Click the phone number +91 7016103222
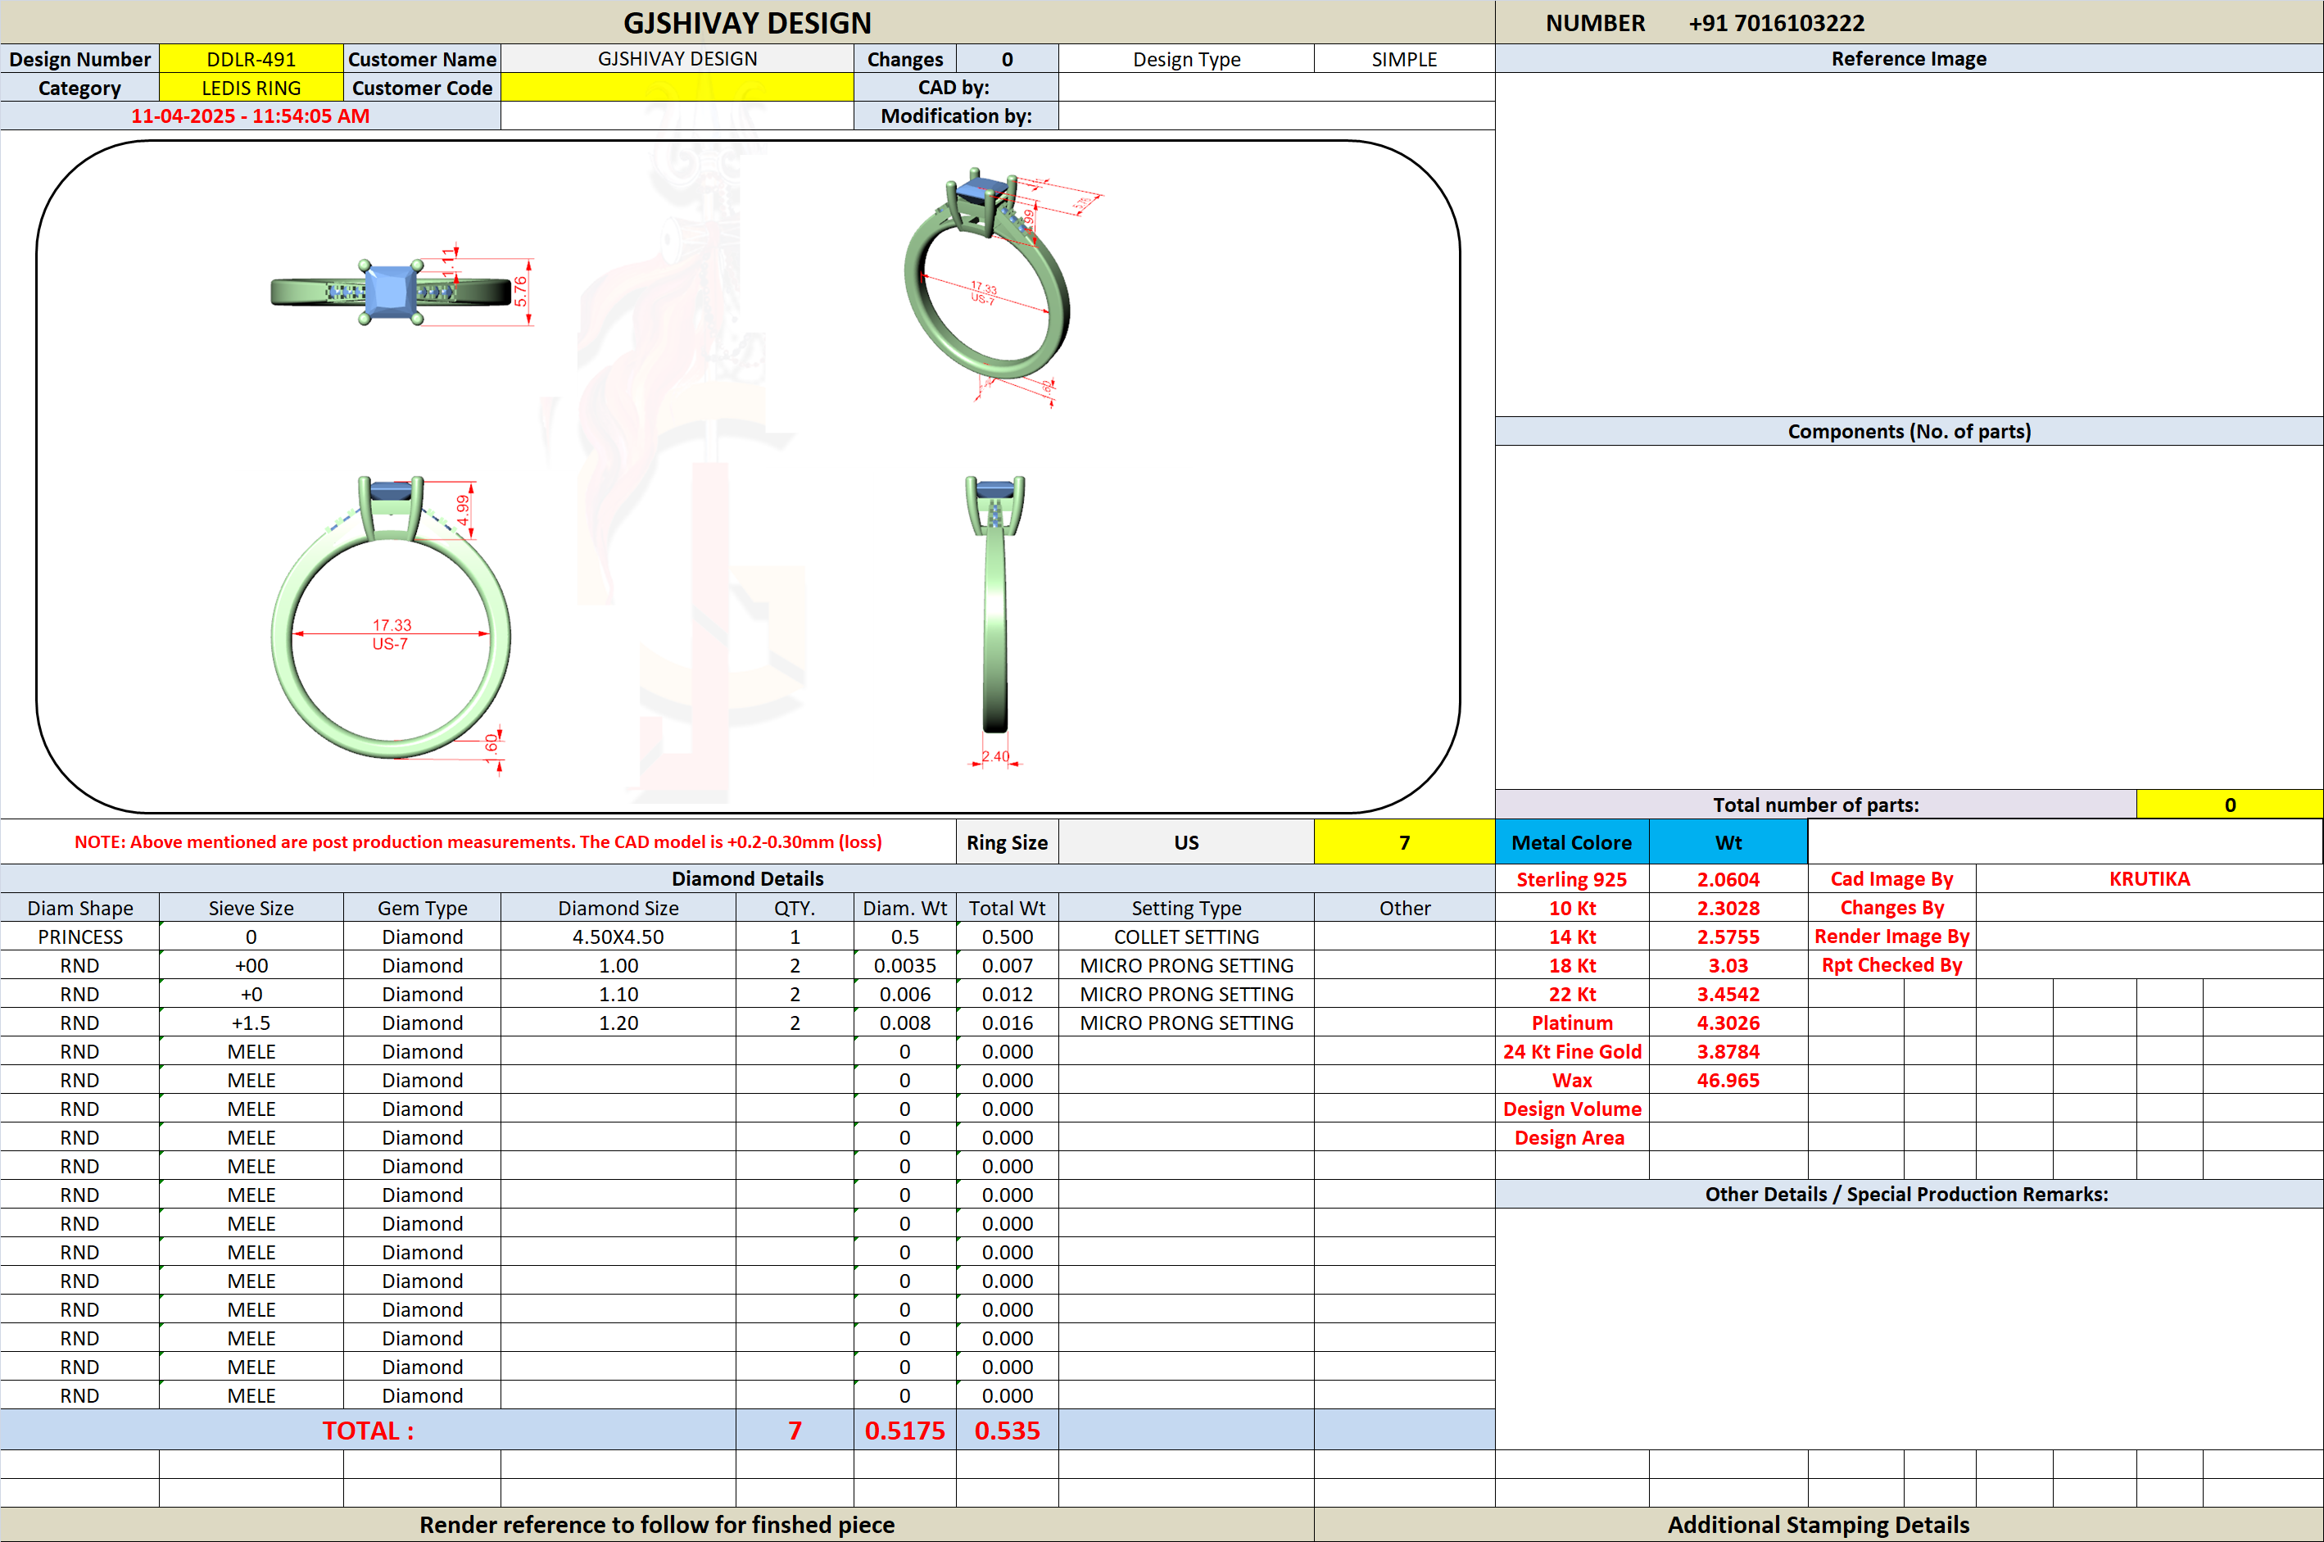 [x=1777, y=23]
